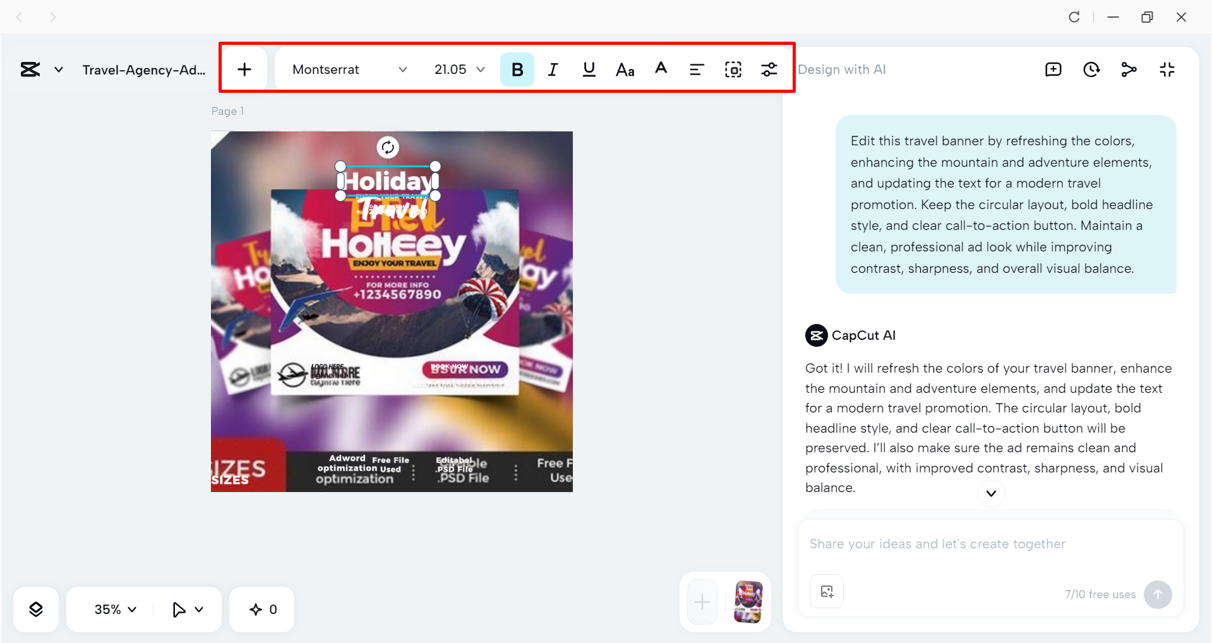Collapse the Design with AI panel
The height and width of the screenshot is (643, 1212).
(x=1167, y=69)
